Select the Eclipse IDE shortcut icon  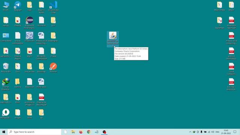29,23
